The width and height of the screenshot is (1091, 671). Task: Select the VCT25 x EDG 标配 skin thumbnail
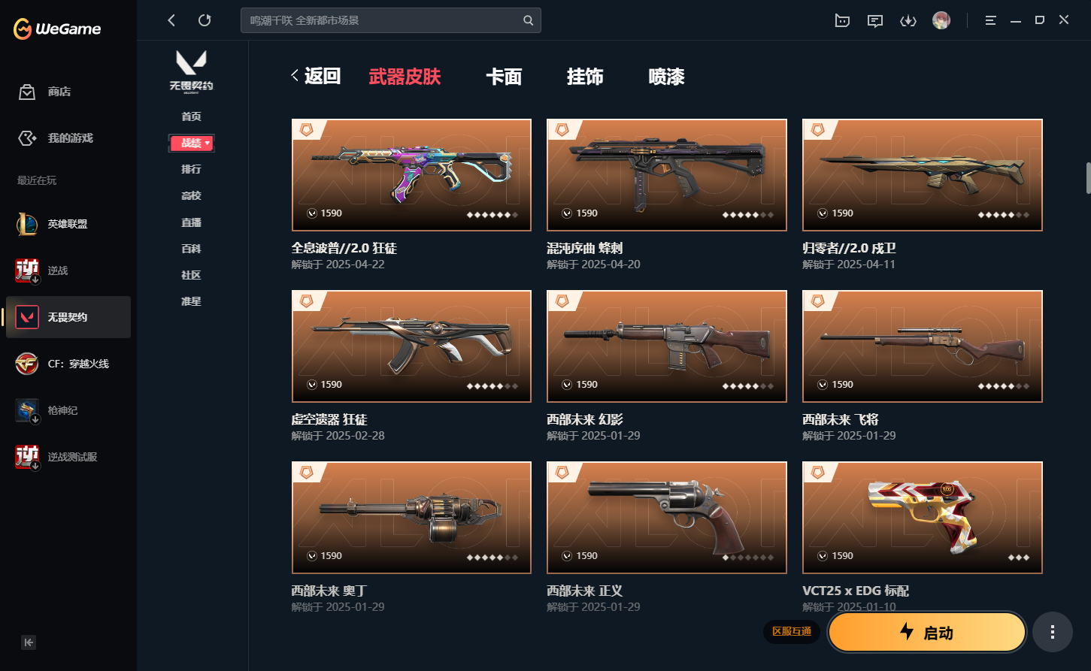[923, 518]
